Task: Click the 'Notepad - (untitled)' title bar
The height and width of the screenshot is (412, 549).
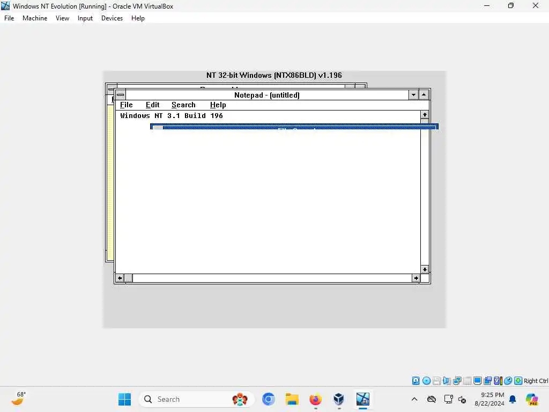Action: (267, 95)
